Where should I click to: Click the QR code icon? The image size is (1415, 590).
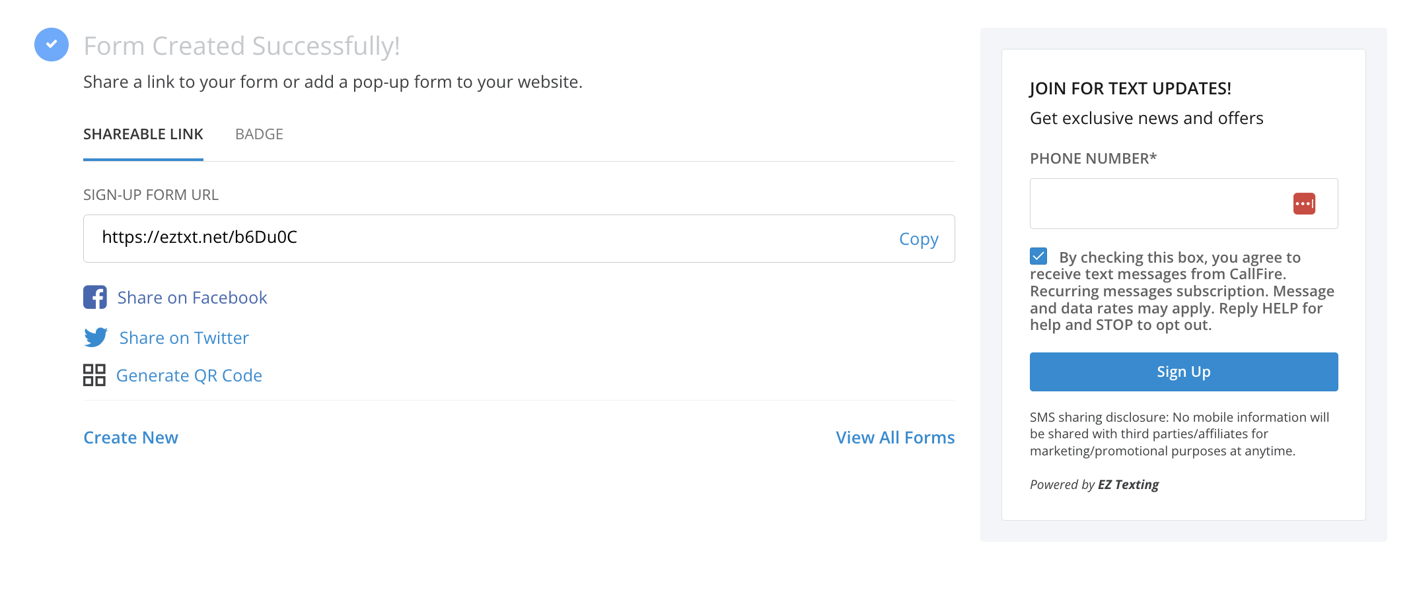click(x=95, y=374)
